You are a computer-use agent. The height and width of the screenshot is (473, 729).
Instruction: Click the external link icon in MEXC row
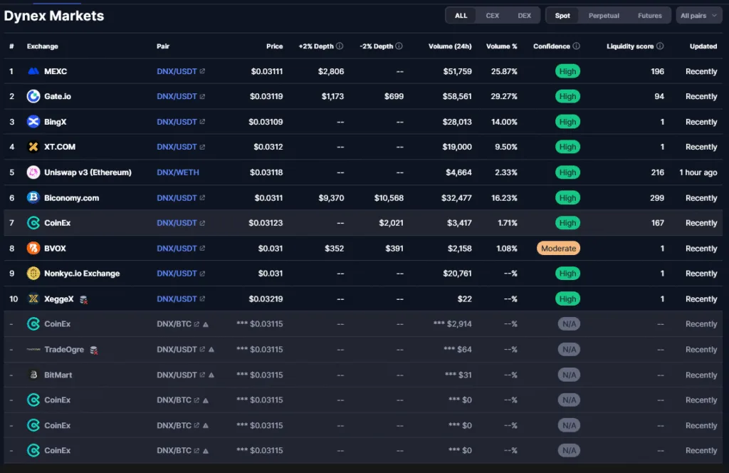tap(202, 71)
